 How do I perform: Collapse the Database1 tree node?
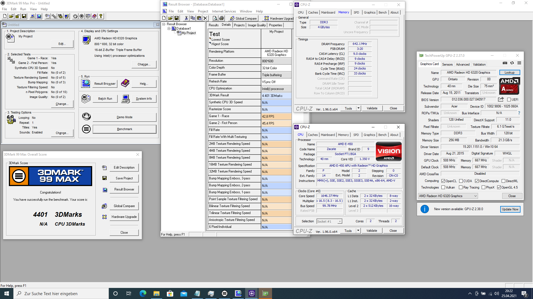(169, 29)
